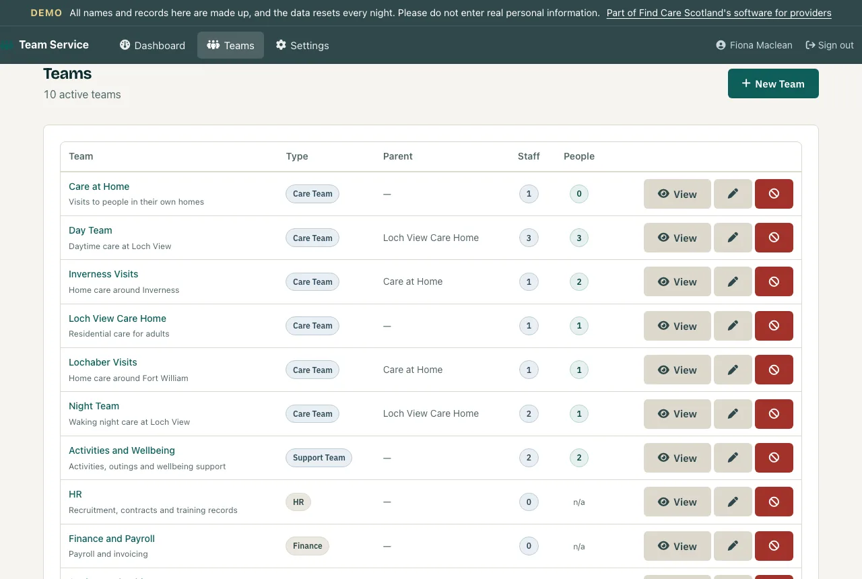
Task: Click the red ban icon in the Lochaber Visits row
Action: pyautogui.click(x=774, y=370)
